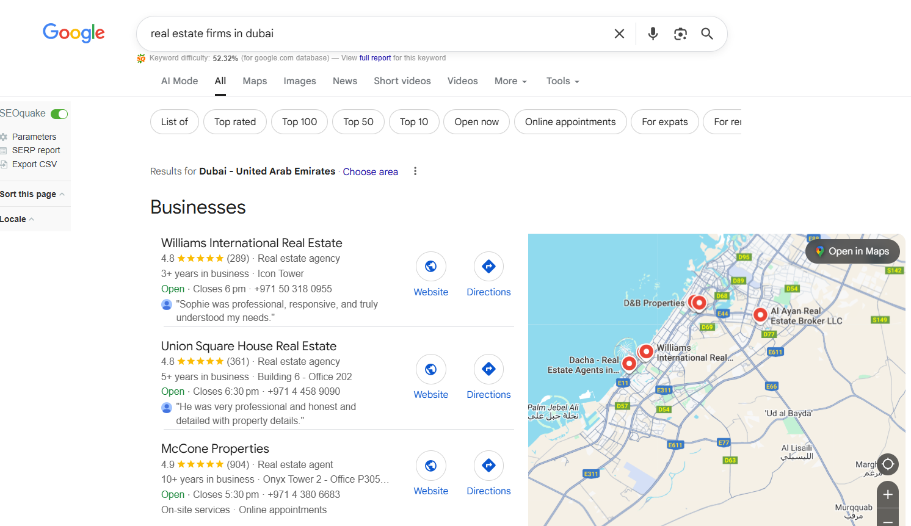Open Google Lens image search icon
911x526 pixels.
pyautogui.click(x=680, y=34)
